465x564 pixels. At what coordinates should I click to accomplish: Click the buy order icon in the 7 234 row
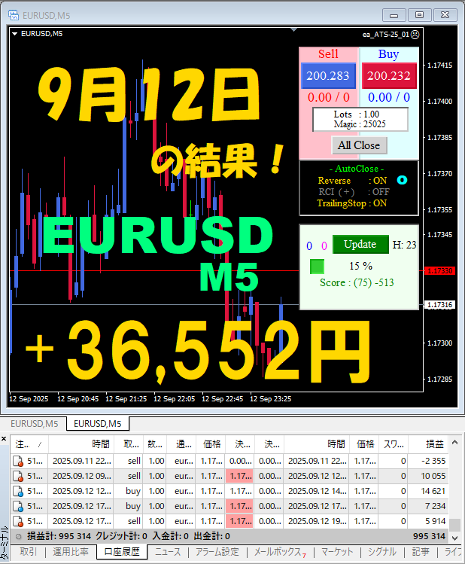(18, 507)
